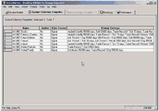159x111 pixels.
Task: Click 'Signal' in All DBC Future Options row
Action: [x=59, y=38]
